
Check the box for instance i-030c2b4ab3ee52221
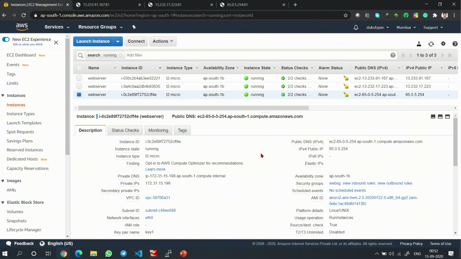click(x=79, y=78)
